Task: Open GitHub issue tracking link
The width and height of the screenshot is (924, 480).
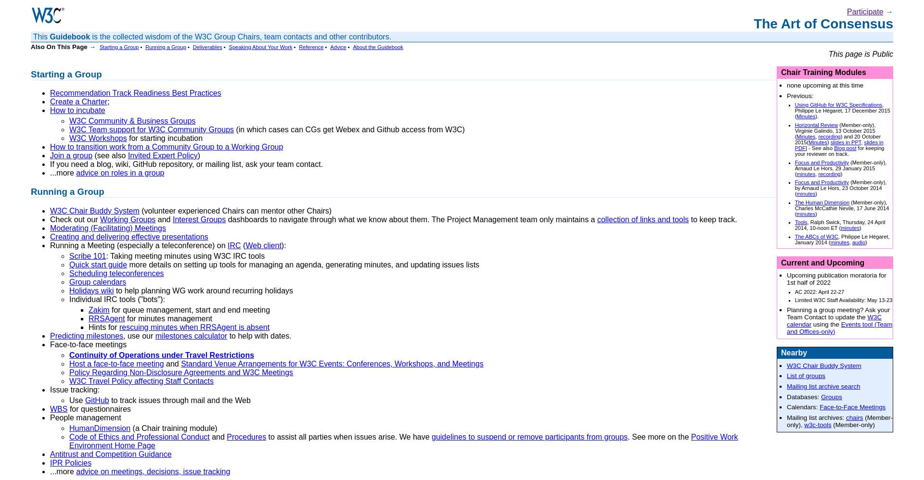Action: click(97, 401)
